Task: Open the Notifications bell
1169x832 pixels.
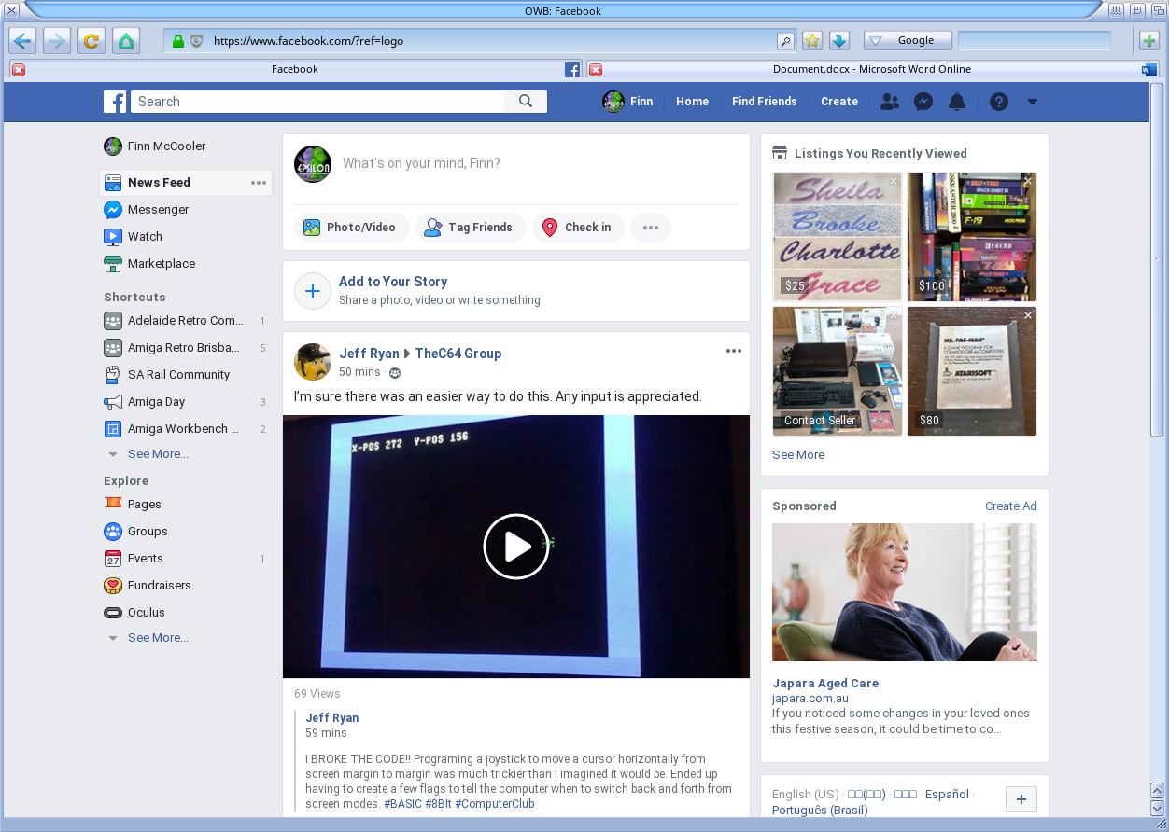Action: [957, 102]
